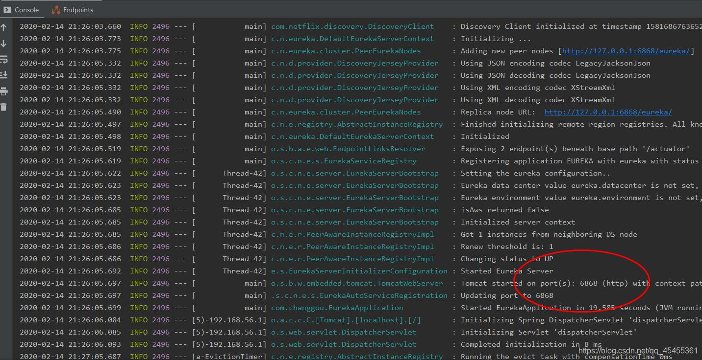Click the Up the Stack Trace arrow icon
The width and height of the screenshot is (702, 360).
point(4,28)
